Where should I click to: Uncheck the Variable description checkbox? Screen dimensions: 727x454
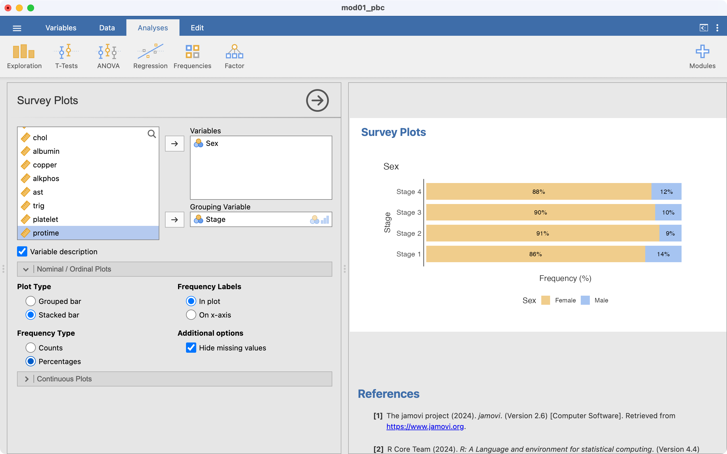click(22, 252)
